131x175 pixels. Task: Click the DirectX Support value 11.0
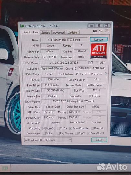97,79
